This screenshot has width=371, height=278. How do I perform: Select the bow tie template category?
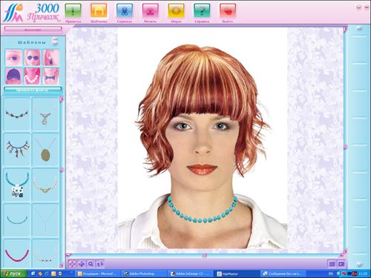coord(51,76)
